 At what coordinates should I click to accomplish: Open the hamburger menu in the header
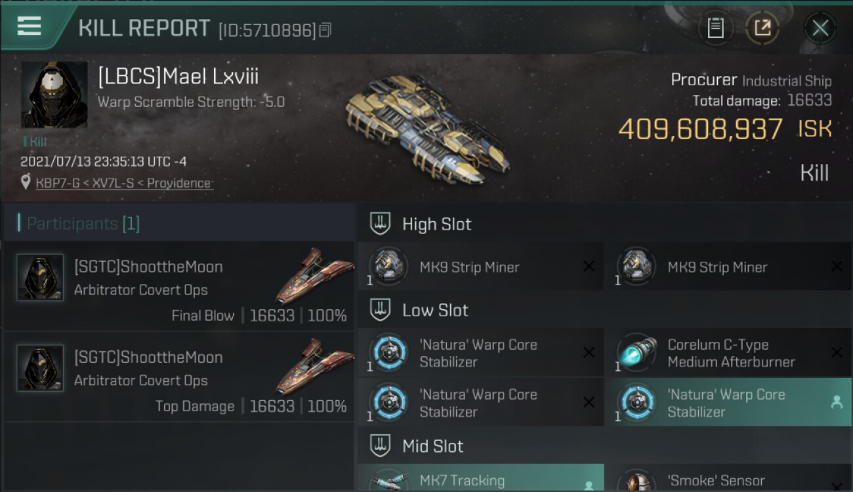click(x=30, y=26)
